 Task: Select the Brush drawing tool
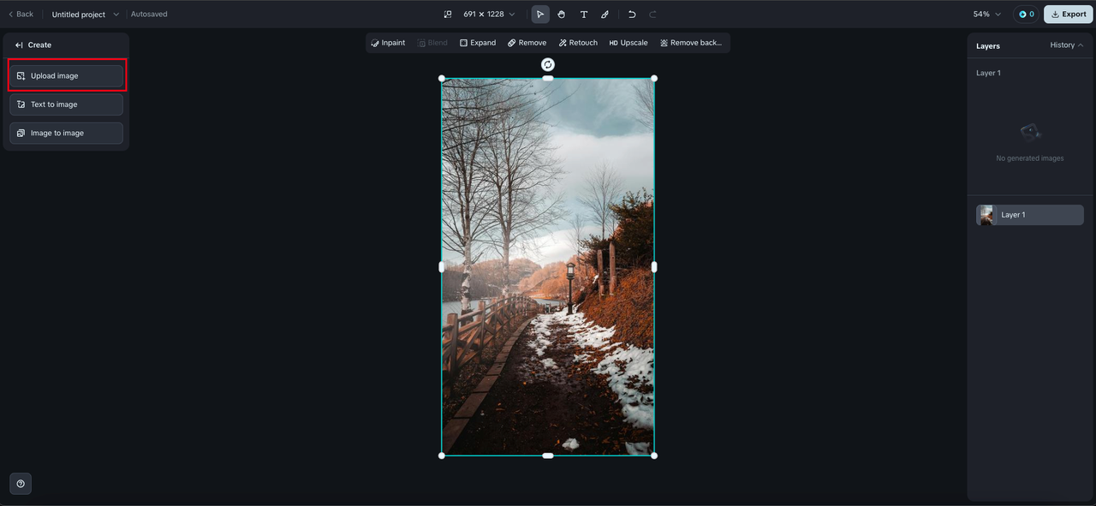pyautogui.click(x=605, y=15)
